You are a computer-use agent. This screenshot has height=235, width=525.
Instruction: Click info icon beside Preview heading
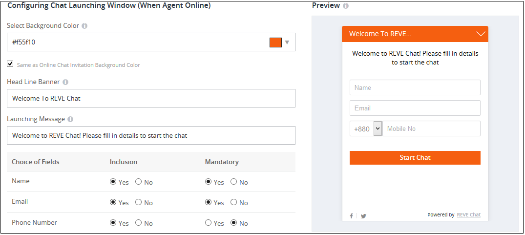pos(346,6)
